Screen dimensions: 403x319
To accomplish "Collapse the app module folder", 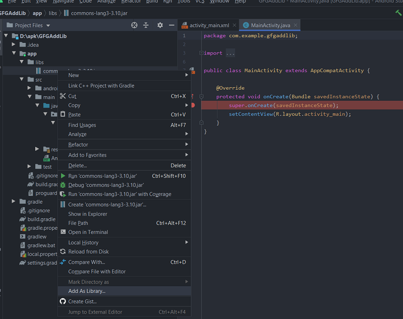I will pyautogui.click(x=14, y=53).
